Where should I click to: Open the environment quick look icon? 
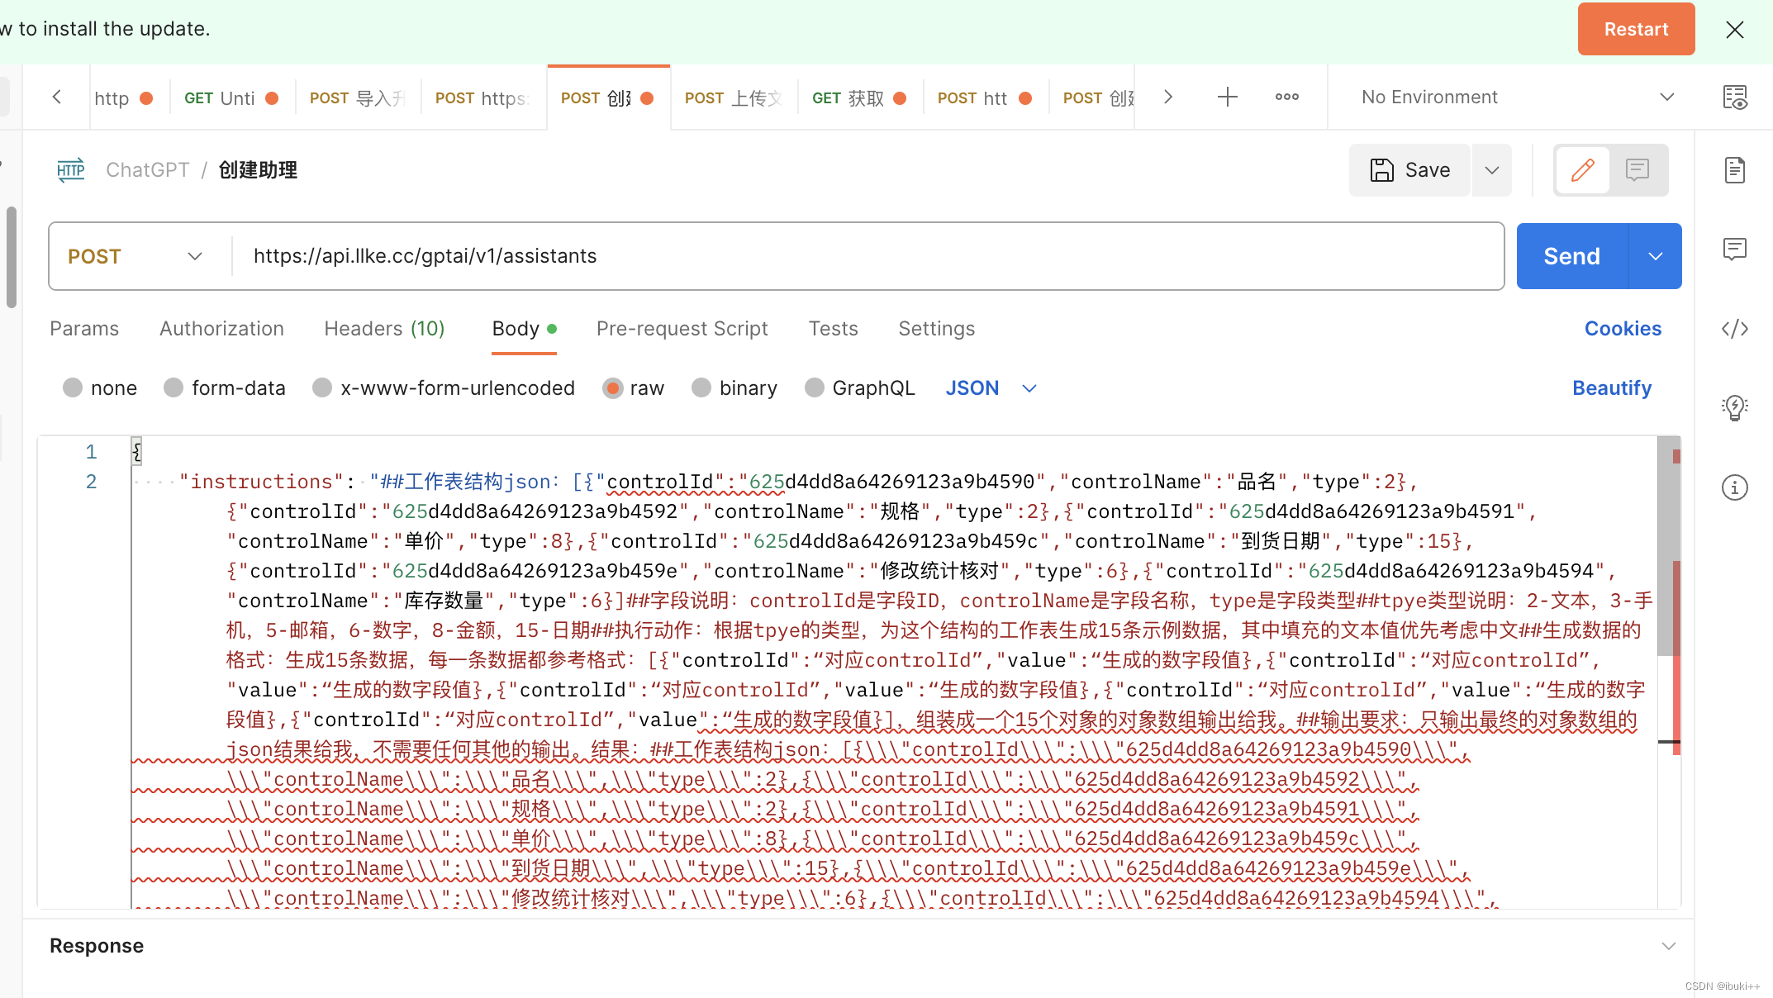1734,97
